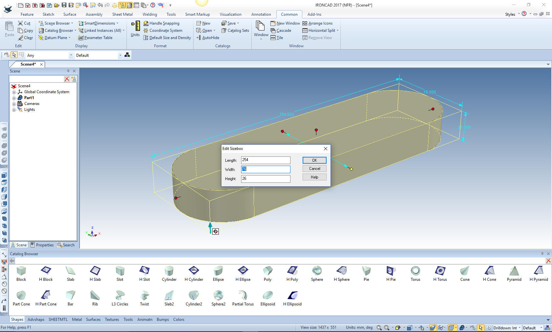Toggle Handle Snapping

[161, 23]
